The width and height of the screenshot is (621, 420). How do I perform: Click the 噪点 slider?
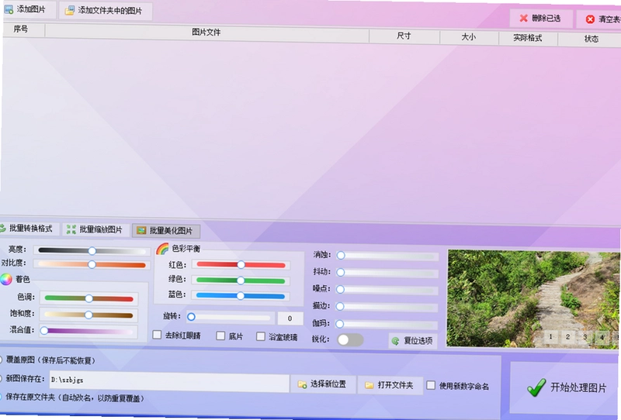point(387,290)
